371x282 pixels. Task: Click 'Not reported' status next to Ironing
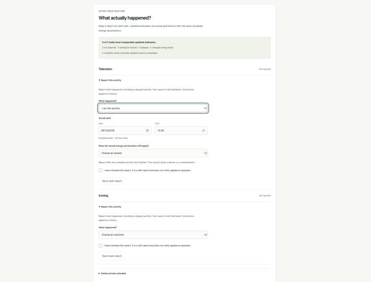[265, 196]
